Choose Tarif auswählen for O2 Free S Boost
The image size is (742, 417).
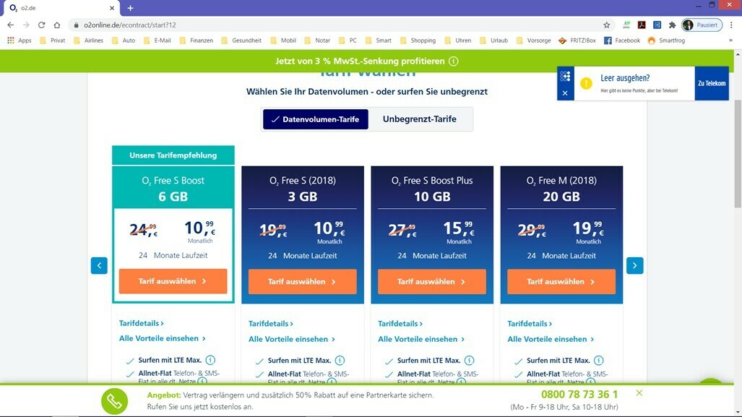pos(173,281)
